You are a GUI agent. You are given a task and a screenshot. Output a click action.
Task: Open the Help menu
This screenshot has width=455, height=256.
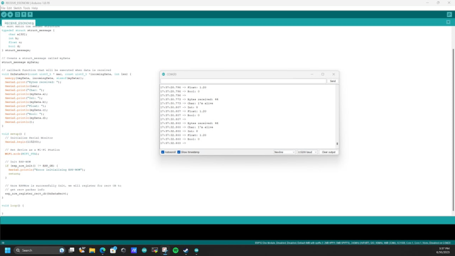(35, 8)
